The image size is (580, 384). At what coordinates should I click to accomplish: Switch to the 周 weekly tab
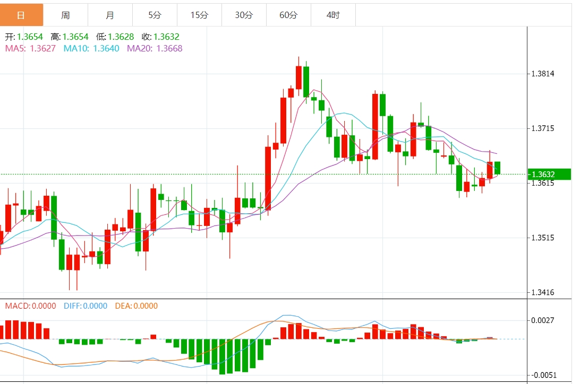[x=65, y=15]
